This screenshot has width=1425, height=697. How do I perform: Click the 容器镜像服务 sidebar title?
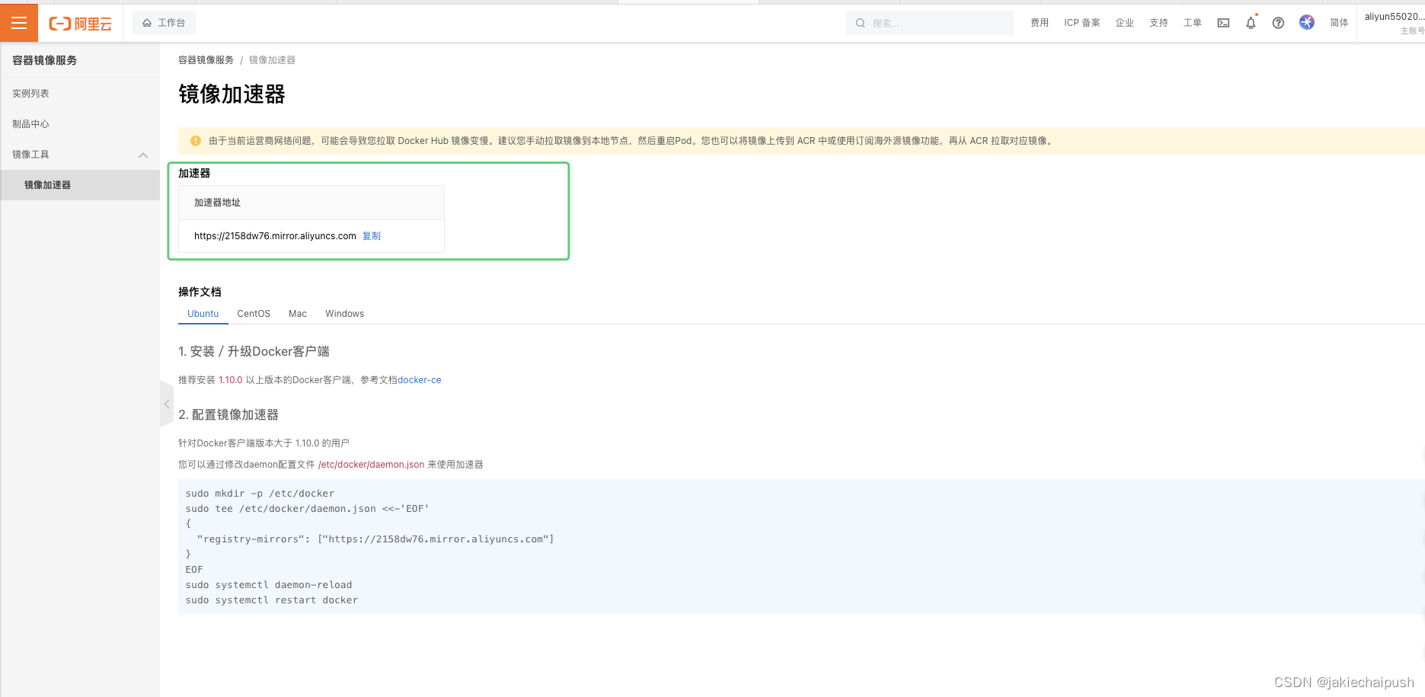tap(45, 60)
